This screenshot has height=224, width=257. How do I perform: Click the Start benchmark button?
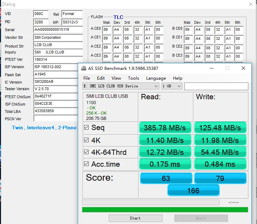point(136,218)
